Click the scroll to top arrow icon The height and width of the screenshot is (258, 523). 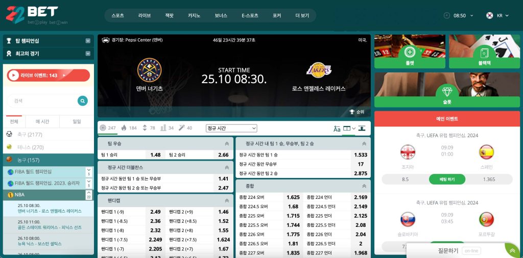pos(512,250)
